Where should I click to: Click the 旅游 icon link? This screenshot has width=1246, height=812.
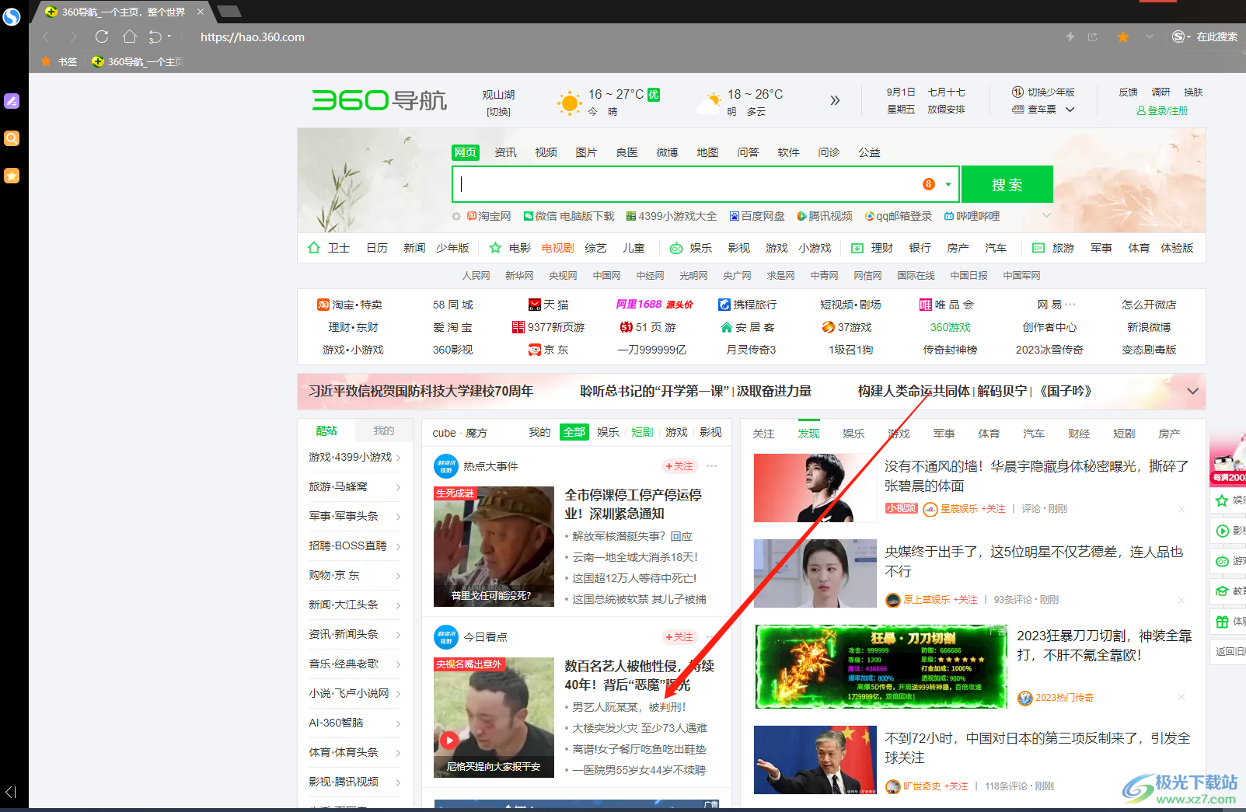click(1038, 248)
